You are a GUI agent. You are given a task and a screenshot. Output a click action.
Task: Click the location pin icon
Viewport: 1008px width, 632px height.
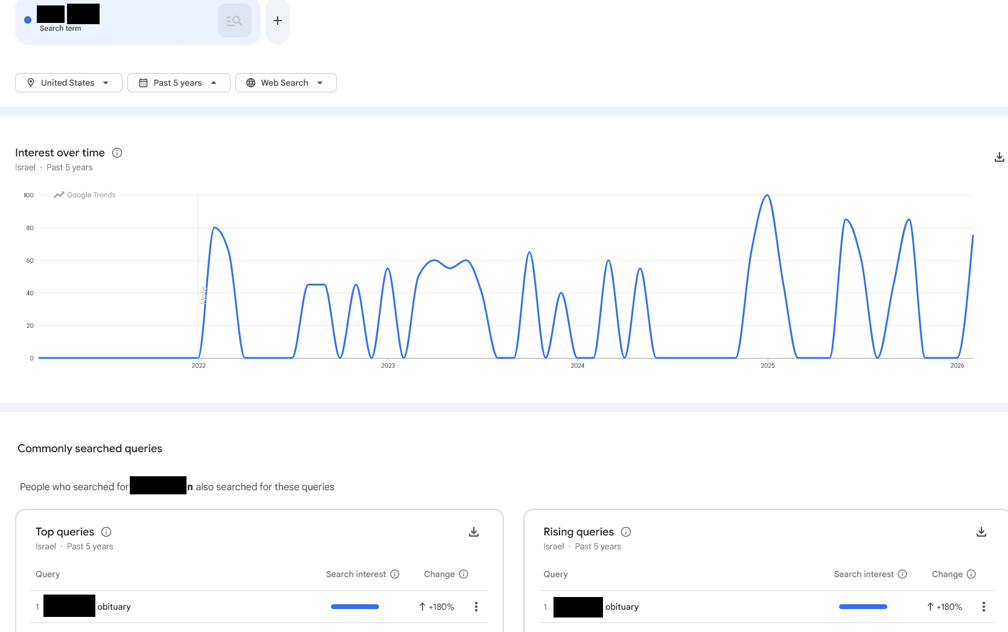[31, 83]
